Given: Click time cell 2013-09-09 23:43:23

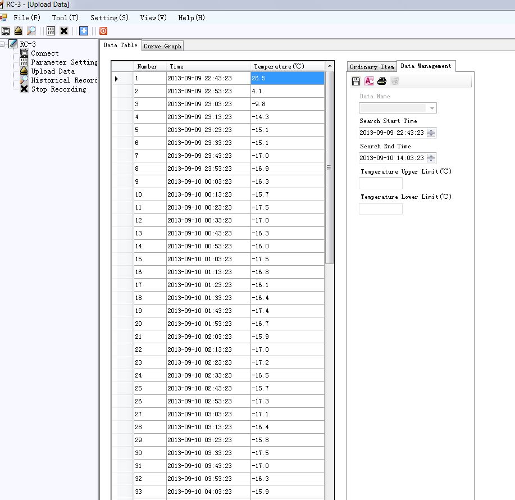Looking at the screenshot, I should (x=208, y=156).
